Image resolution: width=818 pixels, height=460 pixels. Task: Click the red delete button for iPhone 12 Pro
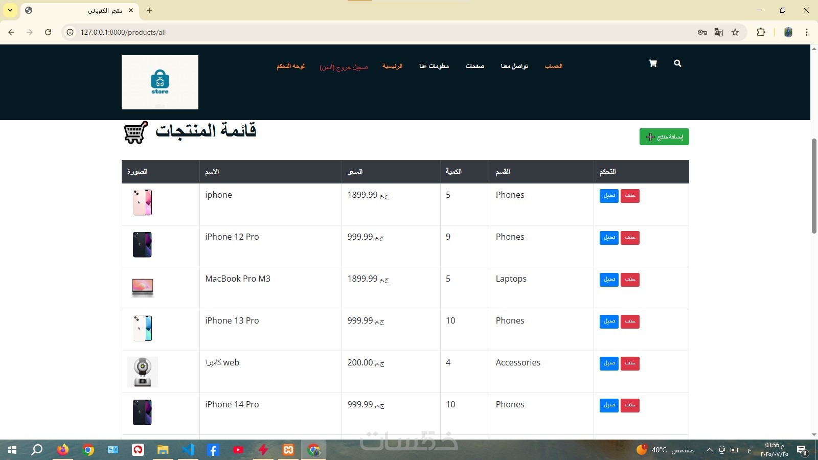coord(630,238)
